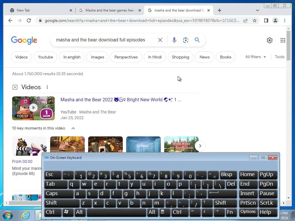Toggle the Caps key on keyboard
This screenshot has height=221, width=295.
(x=59, y=194)
